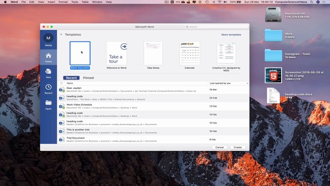Open Recent in the Word sidebar
The image size is (330, 186).
(48, 89)
